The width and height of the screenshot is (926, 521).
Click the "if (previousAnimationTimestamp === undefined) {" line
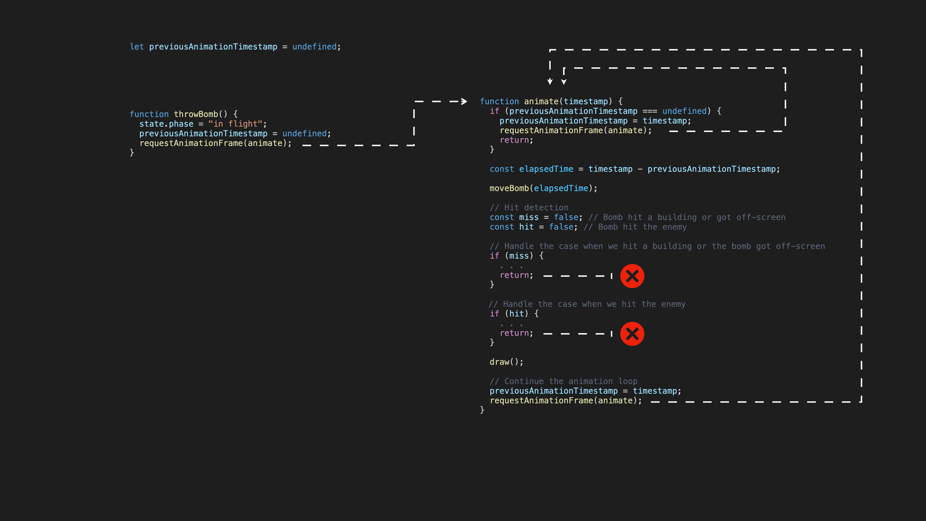(x=605, y=111)
